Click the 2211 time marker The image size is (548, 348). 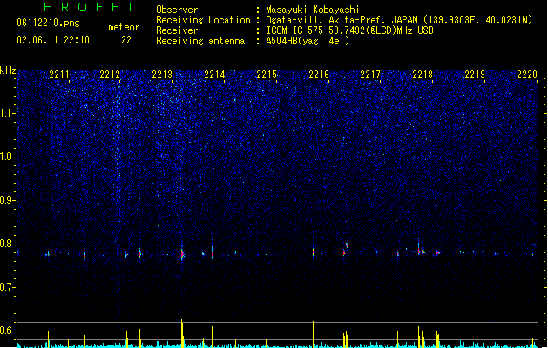click(x=59, y=75)
